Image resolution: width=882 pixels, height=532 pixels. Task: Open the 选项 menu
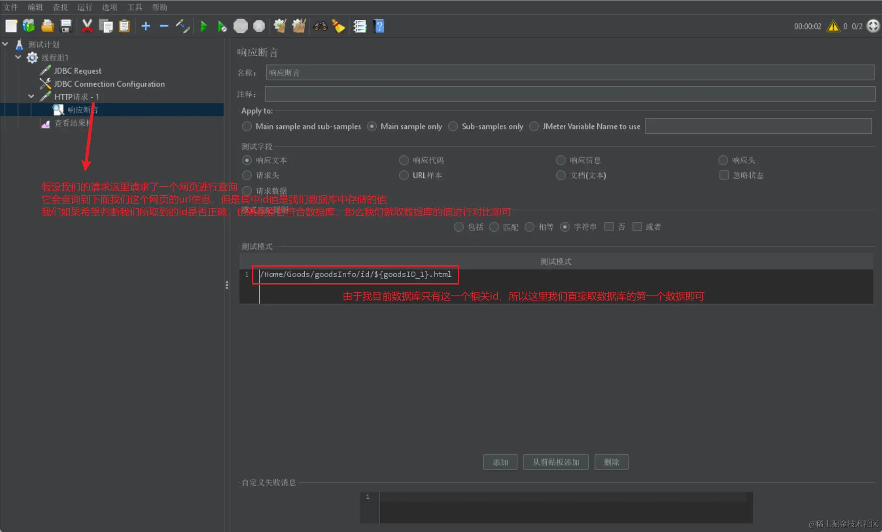(109, 7)
